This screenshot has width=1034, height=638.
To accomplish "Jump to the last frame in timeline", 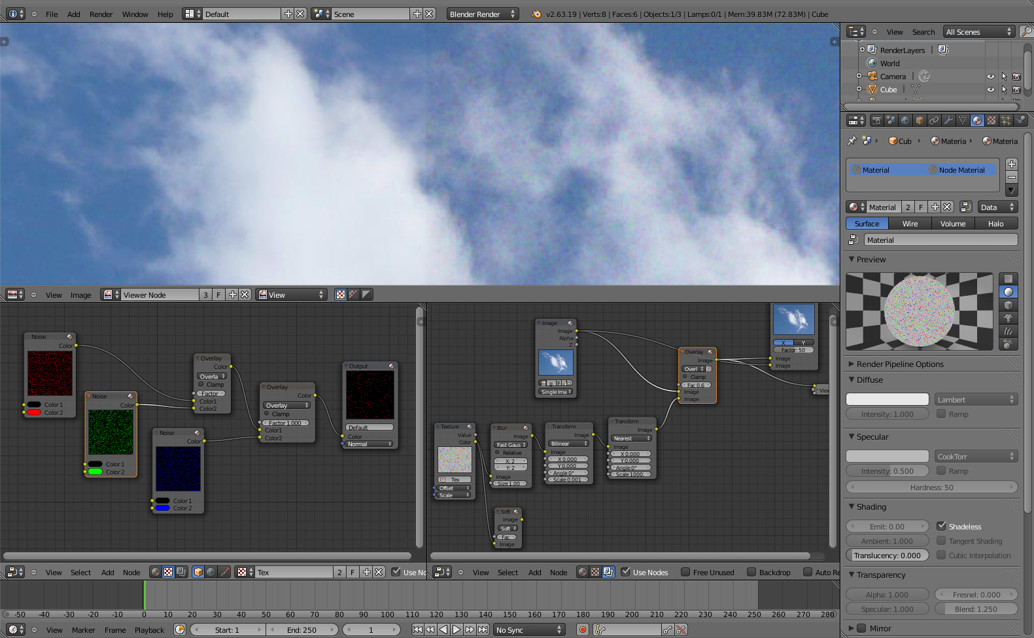I will [483, 629].
